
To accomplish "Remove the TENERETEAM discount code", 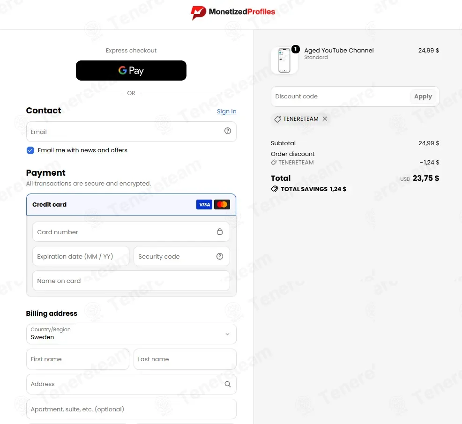I will tap(325, 119).
